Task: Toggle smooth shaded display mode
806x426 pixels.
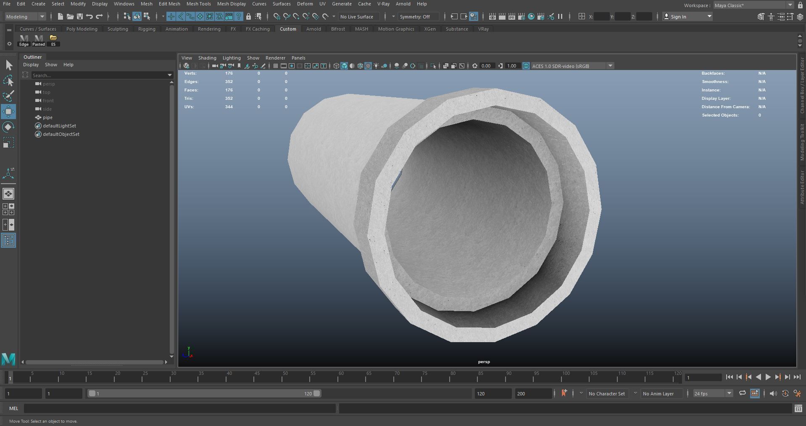Action: (x=344, y=66)
